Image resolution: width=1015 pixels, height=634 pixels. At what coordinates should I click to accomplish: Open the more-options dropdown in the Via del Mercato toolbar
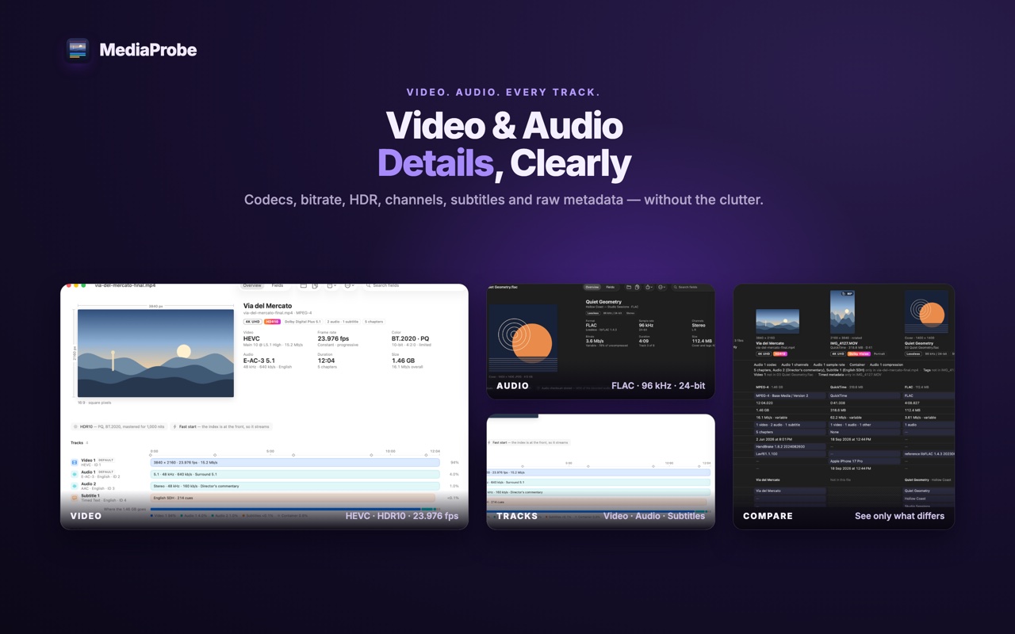click(349, 285)
